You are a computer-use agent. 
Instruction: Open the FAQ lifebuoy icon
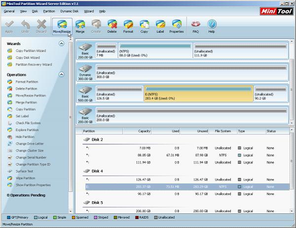tap(195, 24)
